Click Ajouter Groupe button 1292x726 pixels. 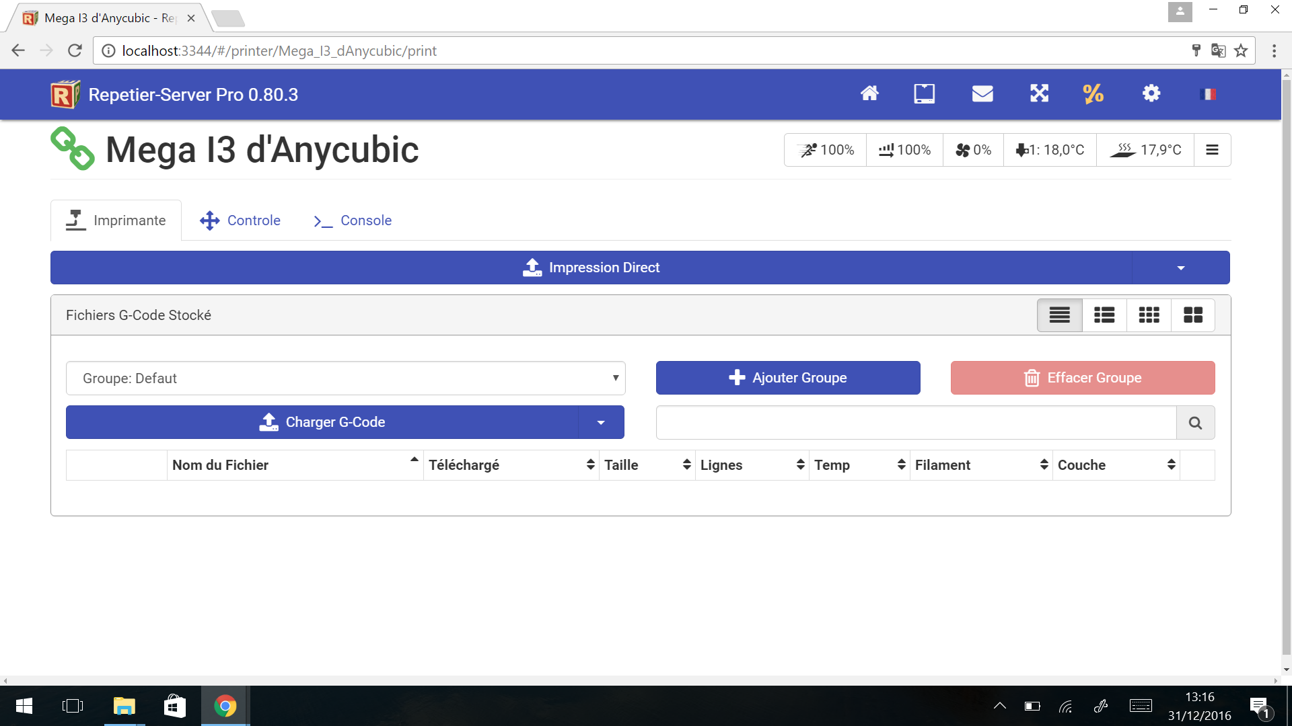click(788, 378)
